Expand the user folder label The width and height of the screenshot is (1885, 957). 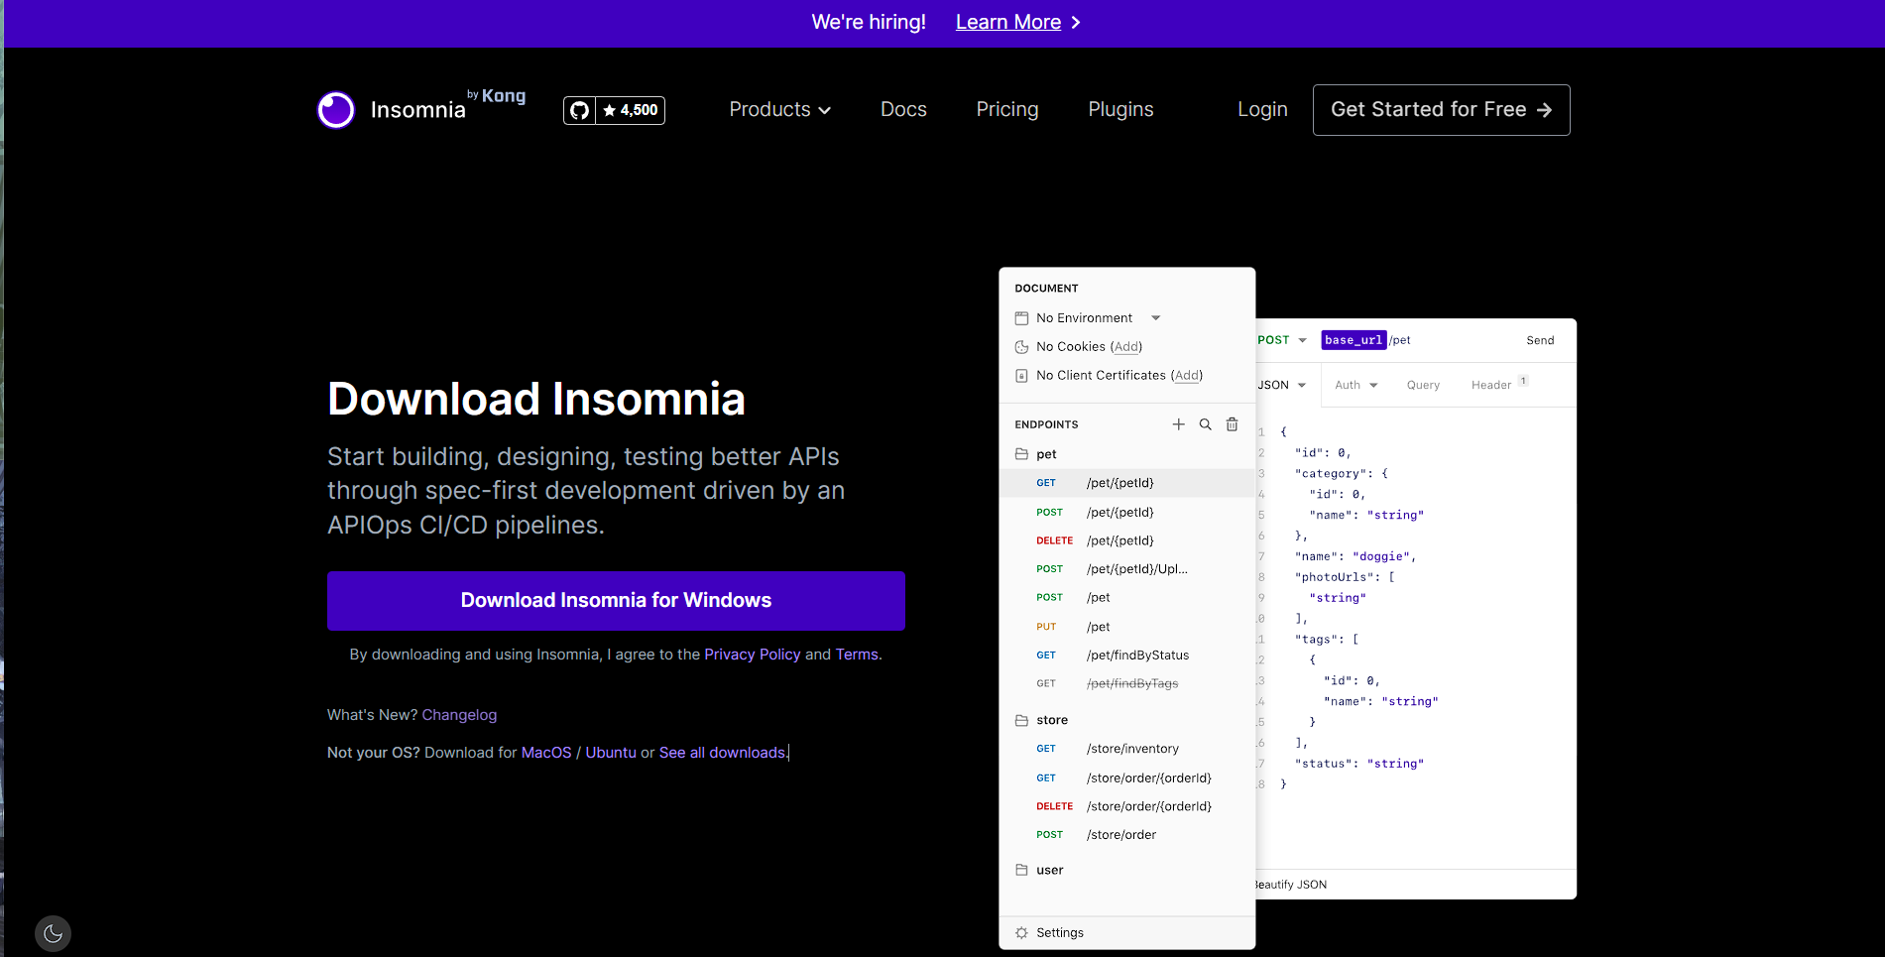[x=1049, y=870]
